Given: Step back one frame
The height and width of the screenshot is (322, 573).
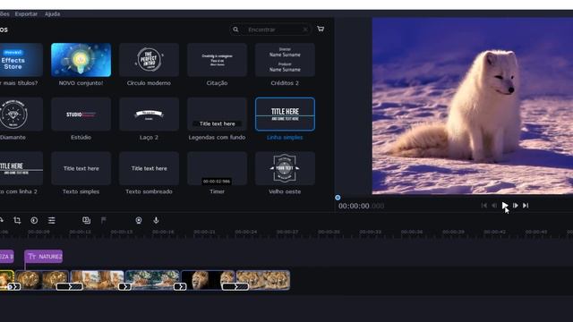Looking at the screenshot, I should [x=494, y=206].
